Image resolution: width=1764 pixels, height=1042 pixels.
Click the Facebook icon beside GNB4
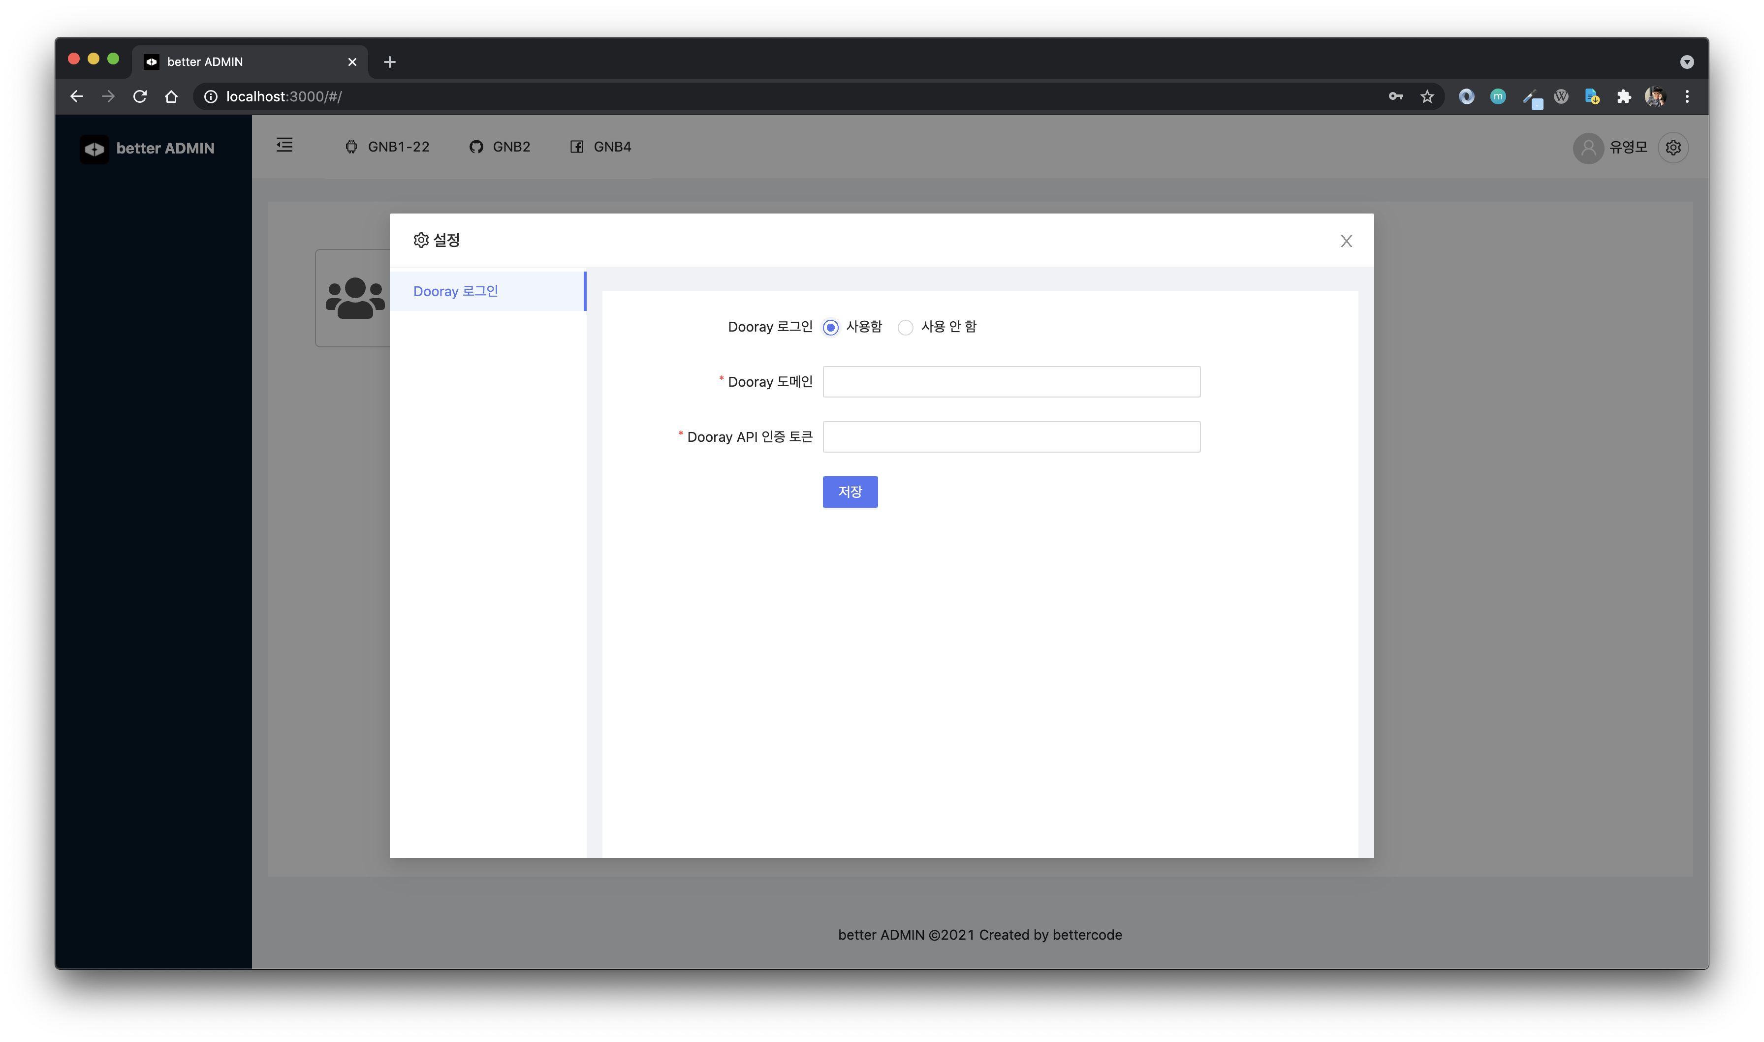(x=576, y=147)
